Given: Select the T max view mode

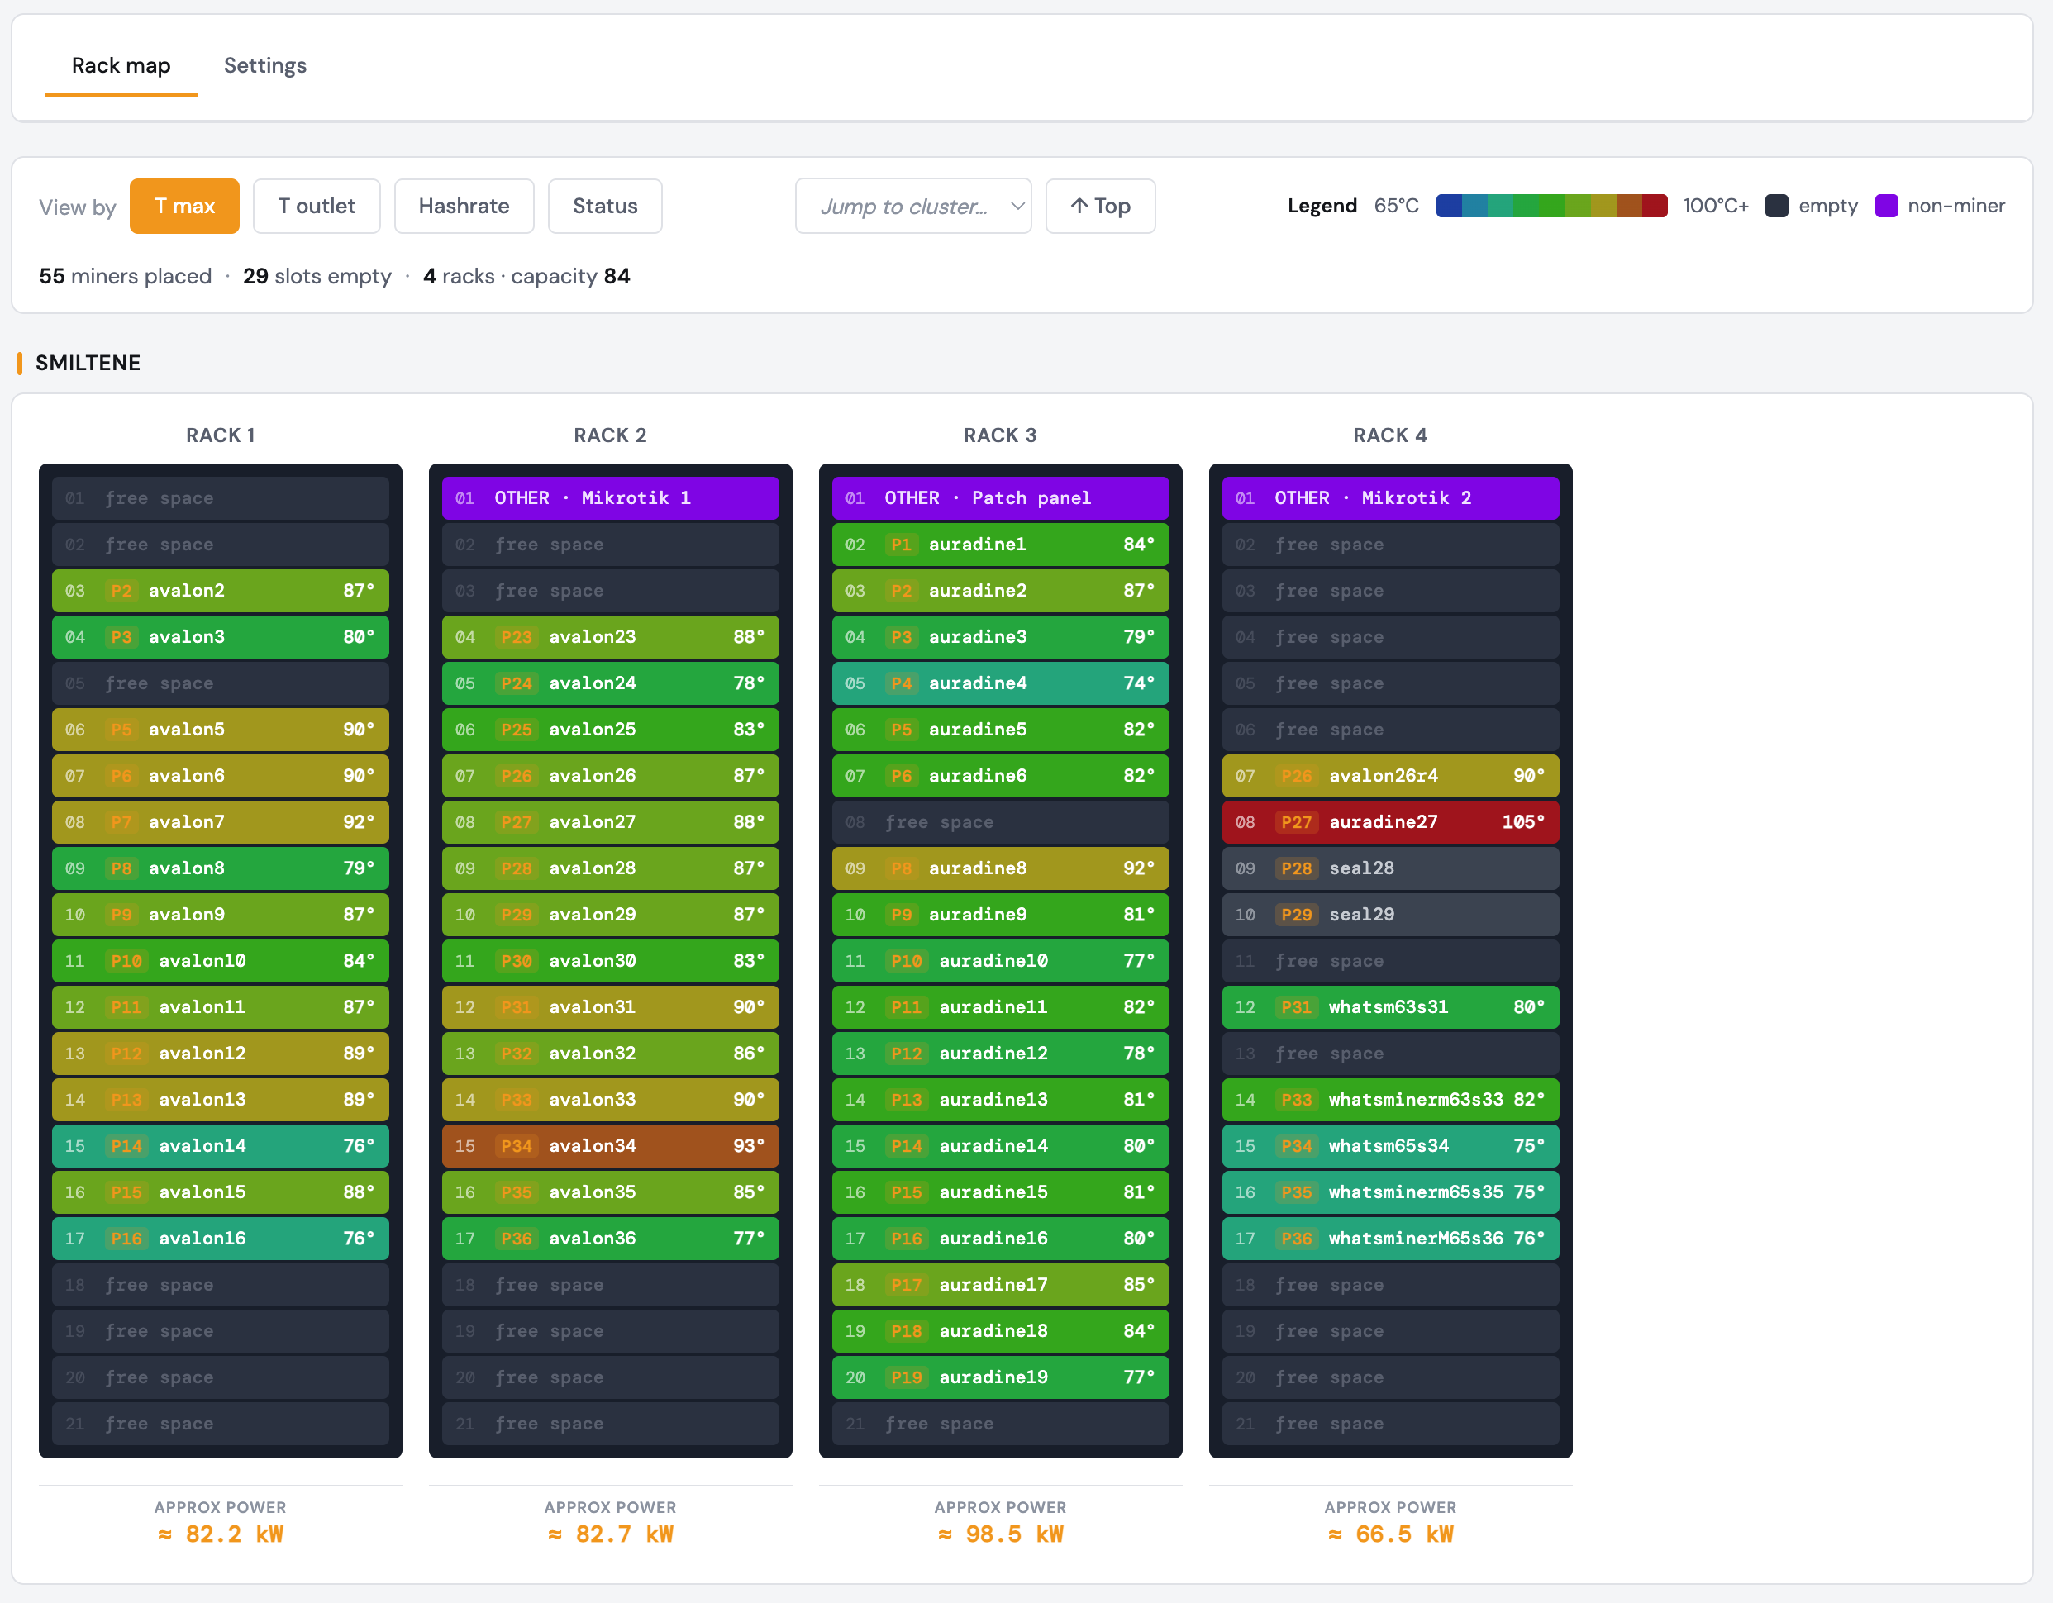Looking at the screenshot, I should [x=184, y=206].
